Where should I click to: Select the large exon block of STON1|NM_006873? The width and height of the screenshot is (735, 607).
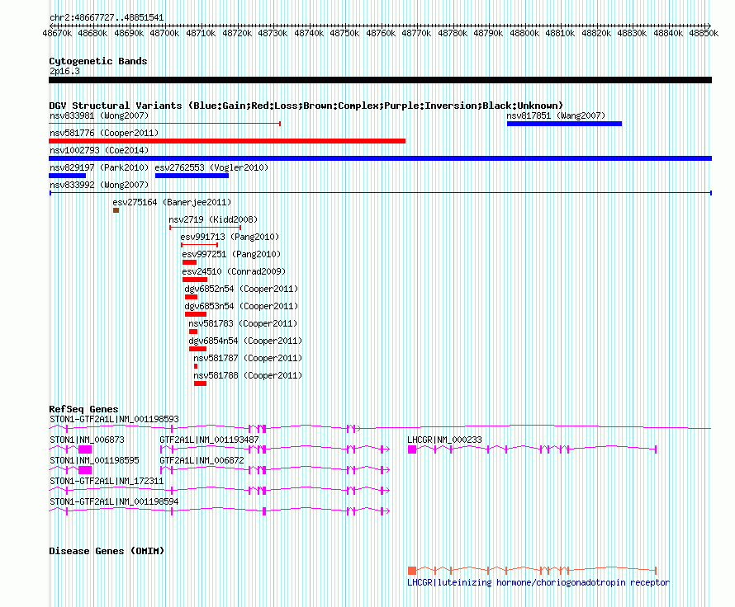(x=85, y=449)
